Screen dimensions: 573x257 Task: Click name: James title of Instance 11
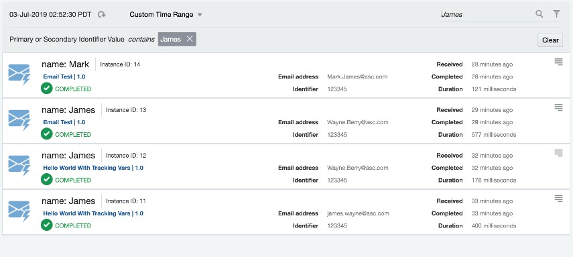pos(68,201)
